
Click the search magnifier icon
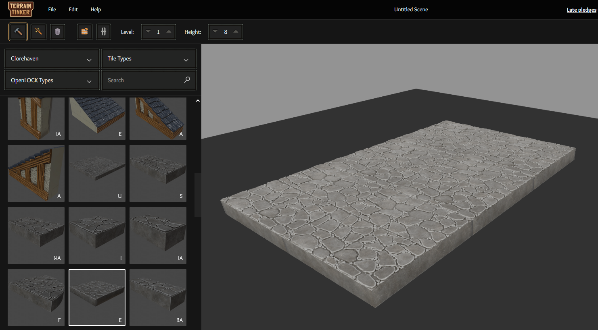[x=187, y=80]
